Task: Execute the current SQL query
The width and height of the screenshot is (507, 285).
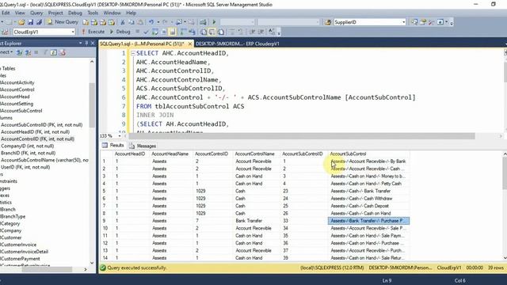Action: click(93, 32)
